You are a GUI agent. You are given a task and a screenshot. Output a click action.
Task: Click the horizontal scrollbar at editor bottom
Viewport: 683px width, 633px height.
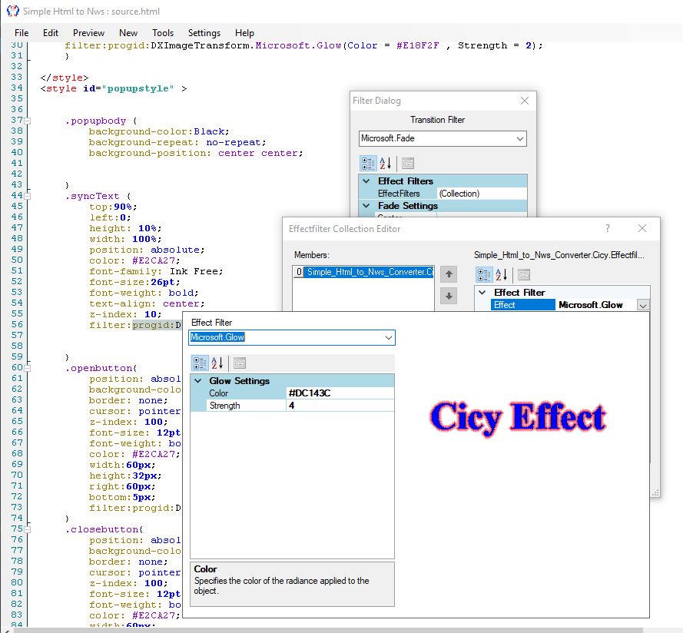pyautogui.click(x=327, y=630)
